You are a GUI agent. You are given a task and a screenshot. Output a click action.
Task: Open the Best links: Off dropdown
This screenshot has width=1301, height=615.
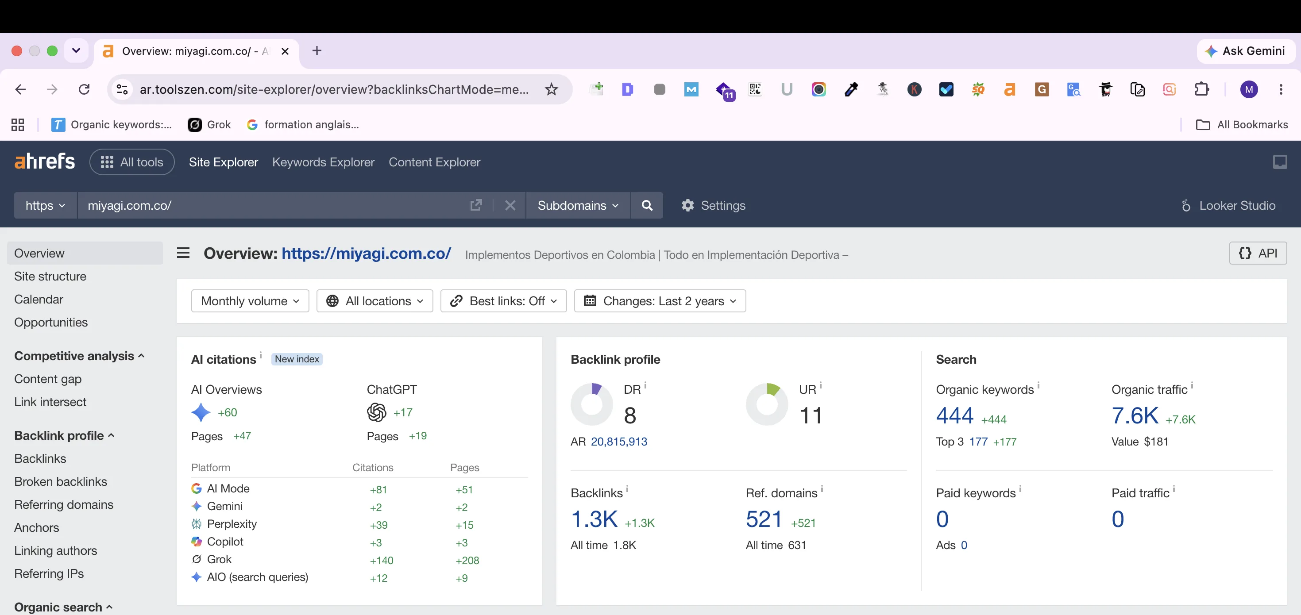pyautogui.click(x=503, y=301)
